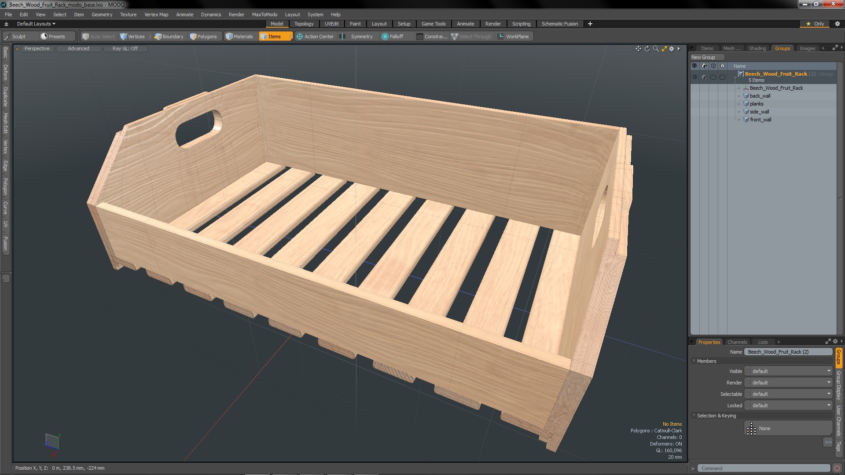Click the Command input field
This screenshot has height=475, width=845.
pyautogui.click(x=764, y=468)
